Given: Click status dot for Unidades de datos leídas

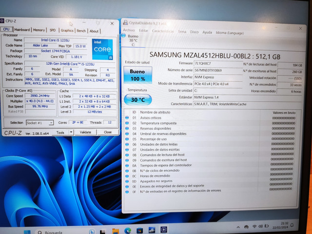Looking at the screenshot, I should pos(127,144).
